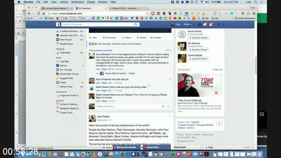Open New Groups in the left sidebar
The height and width of the screenshot is (158, 281).
click(66, 39)
